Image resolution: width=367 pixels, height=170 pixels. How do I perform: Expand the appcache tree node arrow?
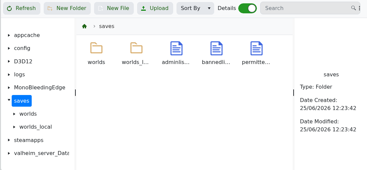9,35
